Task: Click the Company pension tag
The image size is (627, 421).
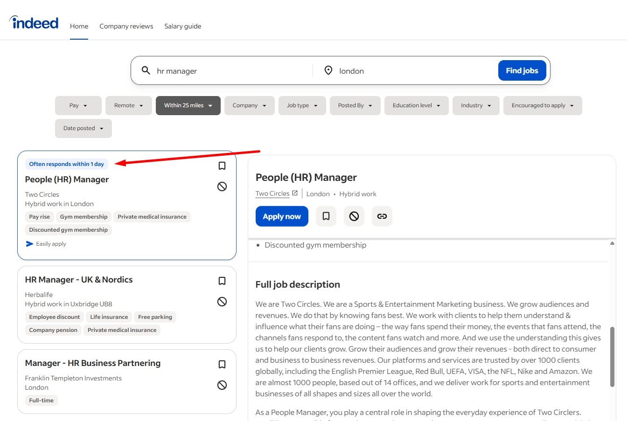Action: [53, 330]
